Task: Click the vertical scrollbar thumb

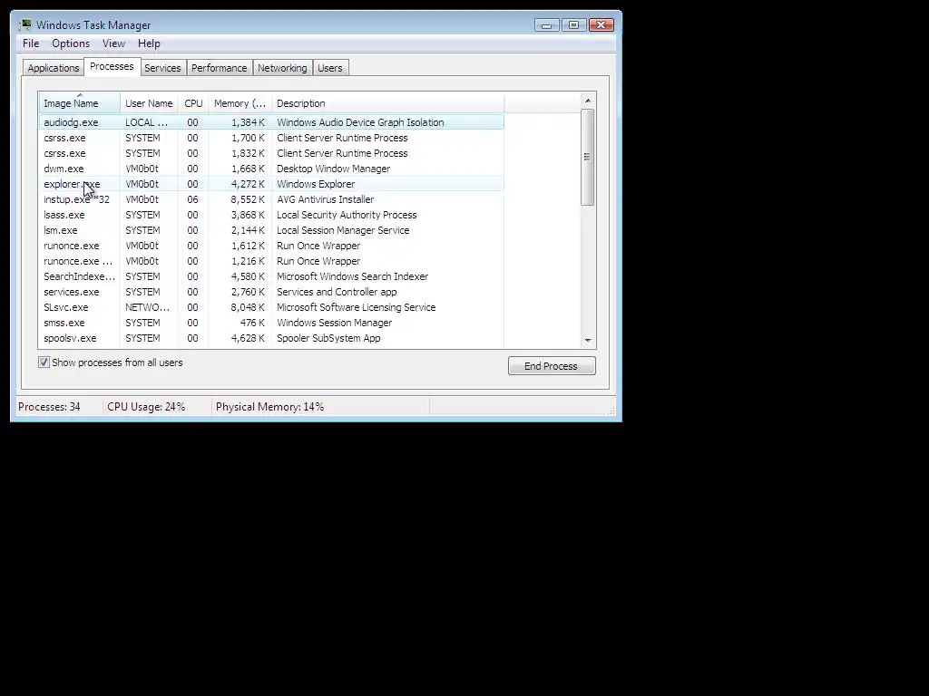Action: click(x=587, y=157)
